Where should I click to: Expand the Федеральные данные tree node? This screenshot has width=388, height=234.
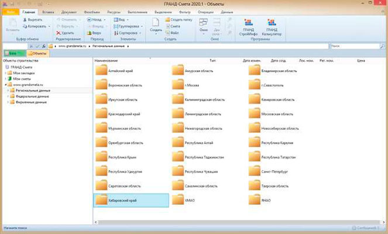tap(8, 97)
